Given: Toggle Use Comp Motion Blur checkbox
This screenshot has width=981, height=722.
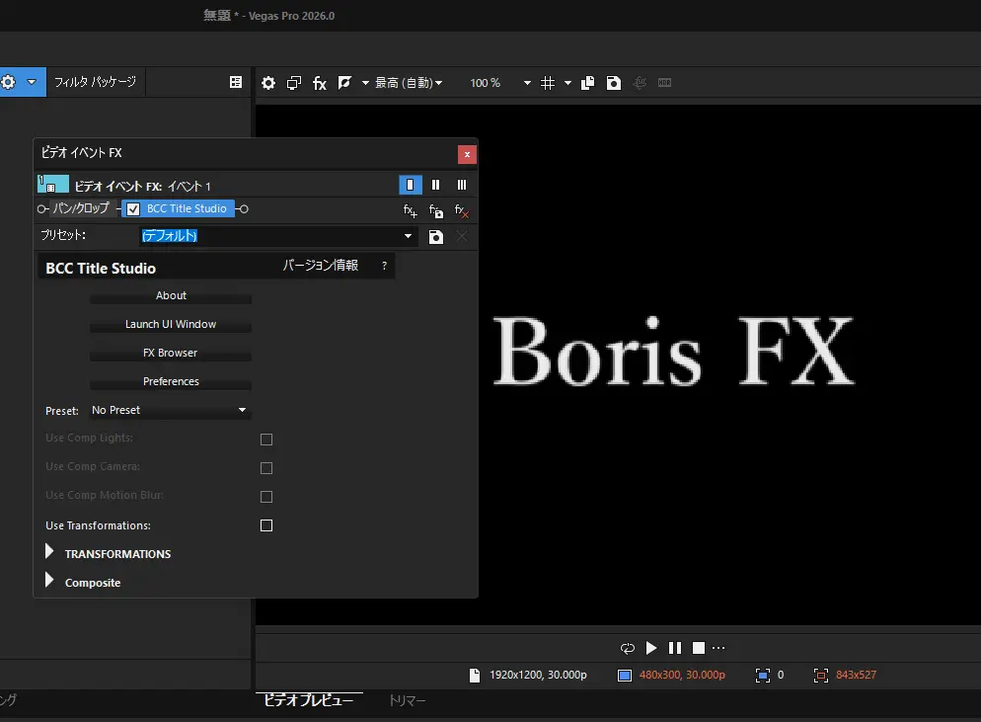Looking at the screenshot, I should point(266,497).
